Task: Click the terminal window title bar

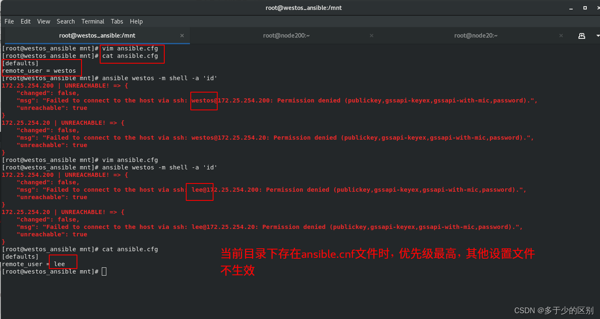Action: (x=303, y=7)
